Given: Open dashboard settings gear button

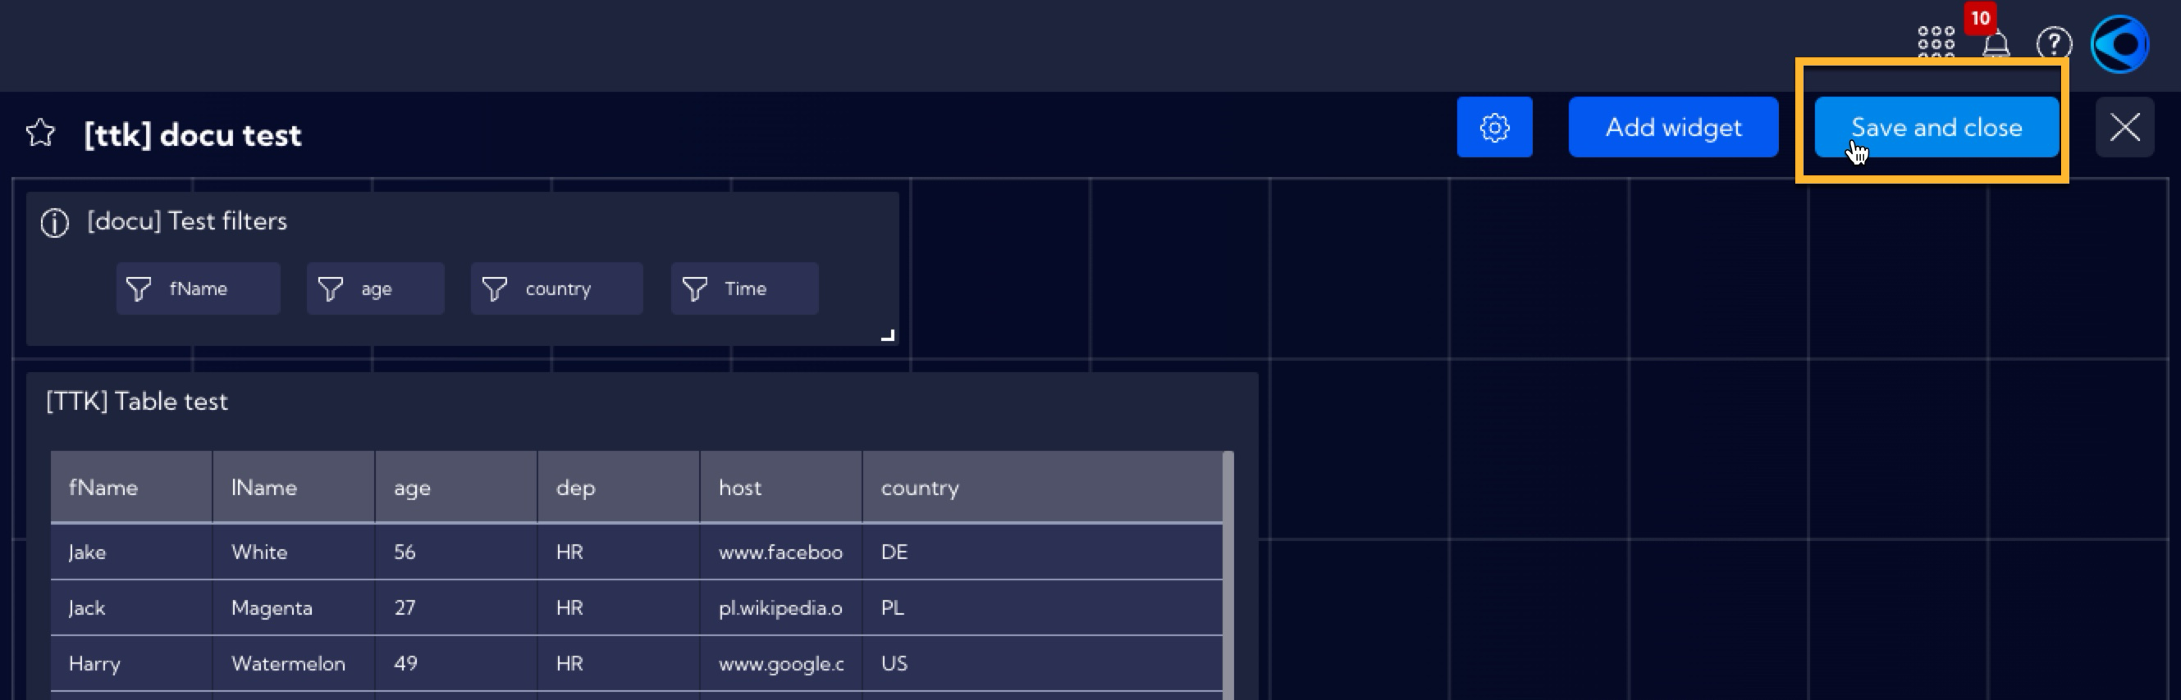Looking at the screenshot, I should tap(1494, 127).
